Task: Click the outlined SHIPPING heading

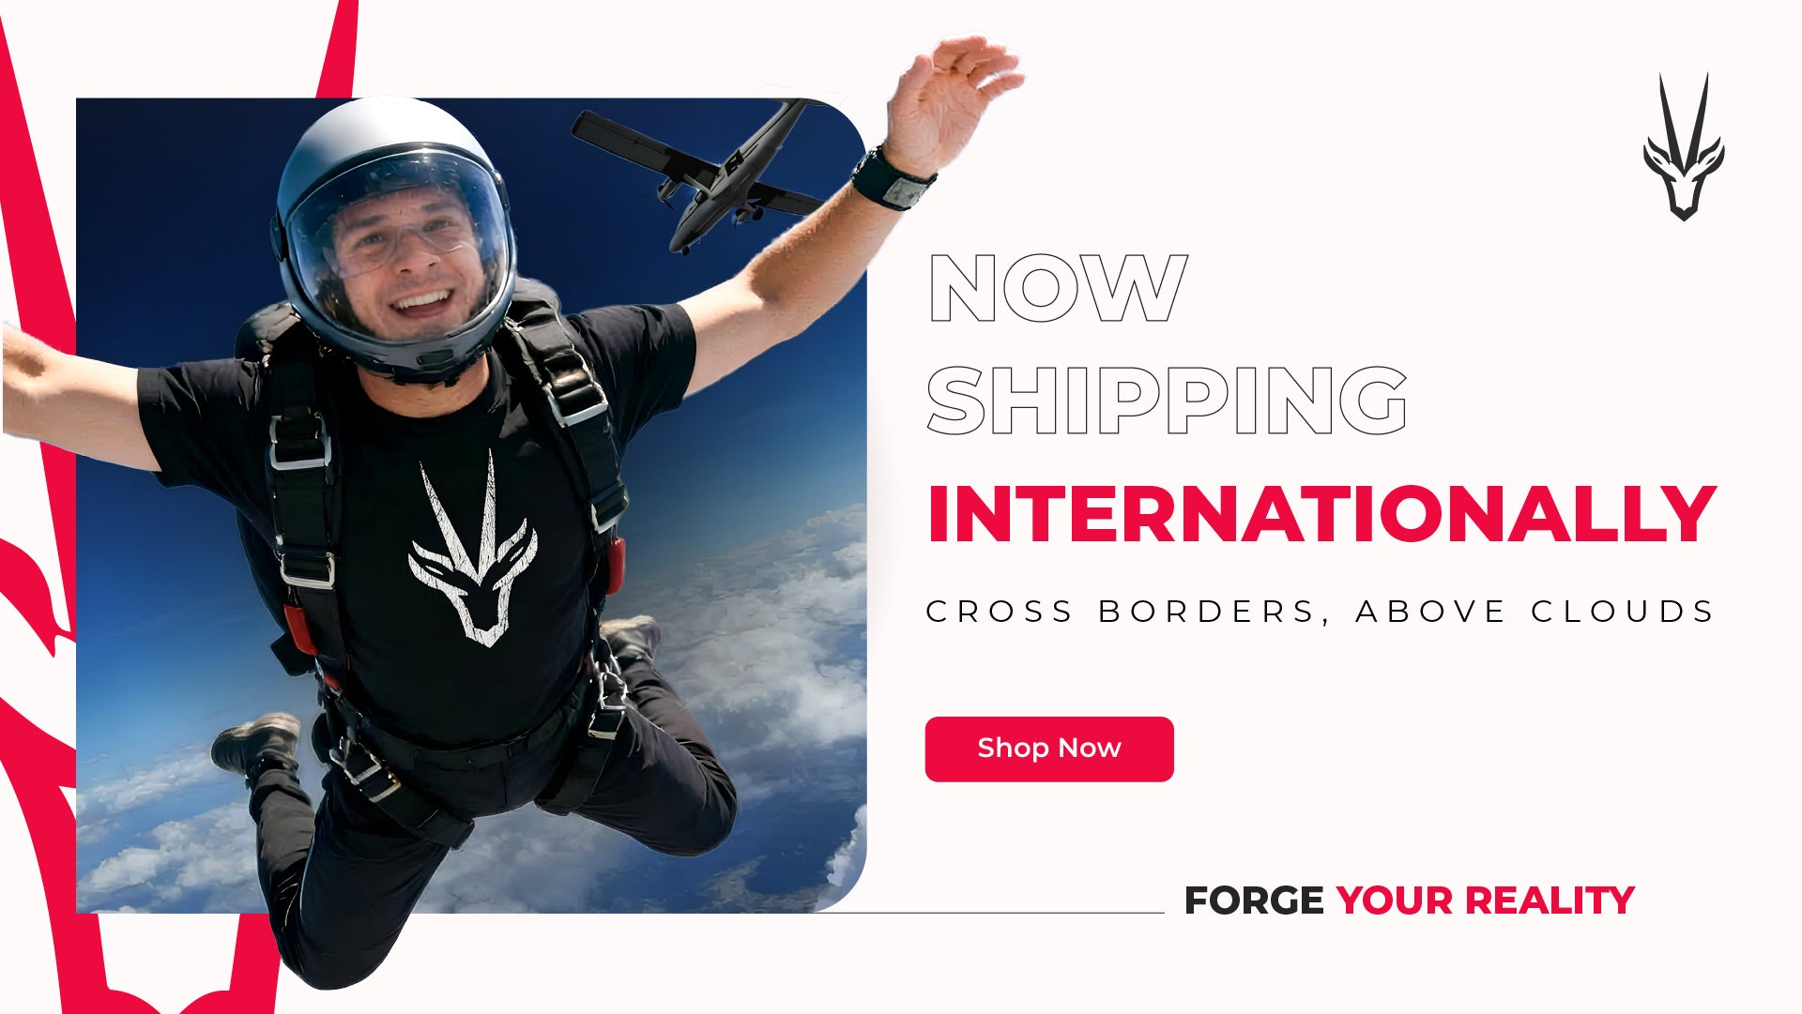Action: [x=1168, y=401]
